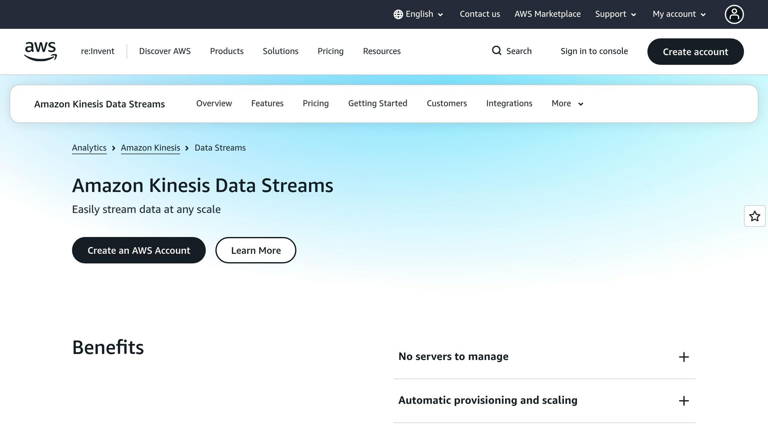The height and width of the screenshot is (432, 768).
Task: Click Create an AWS Account button
Action: (x=139, y=250)
